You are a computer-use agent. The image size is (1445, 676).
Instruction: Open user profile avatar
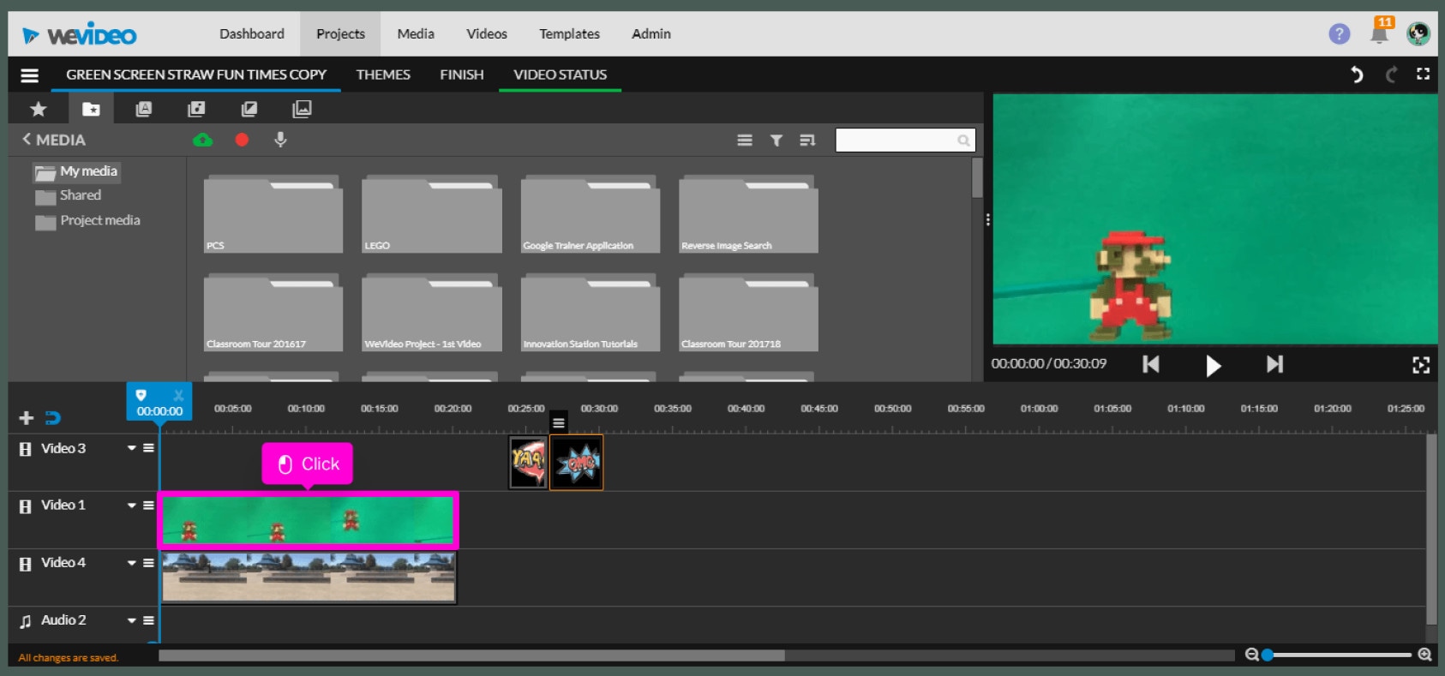point(1418,33)
